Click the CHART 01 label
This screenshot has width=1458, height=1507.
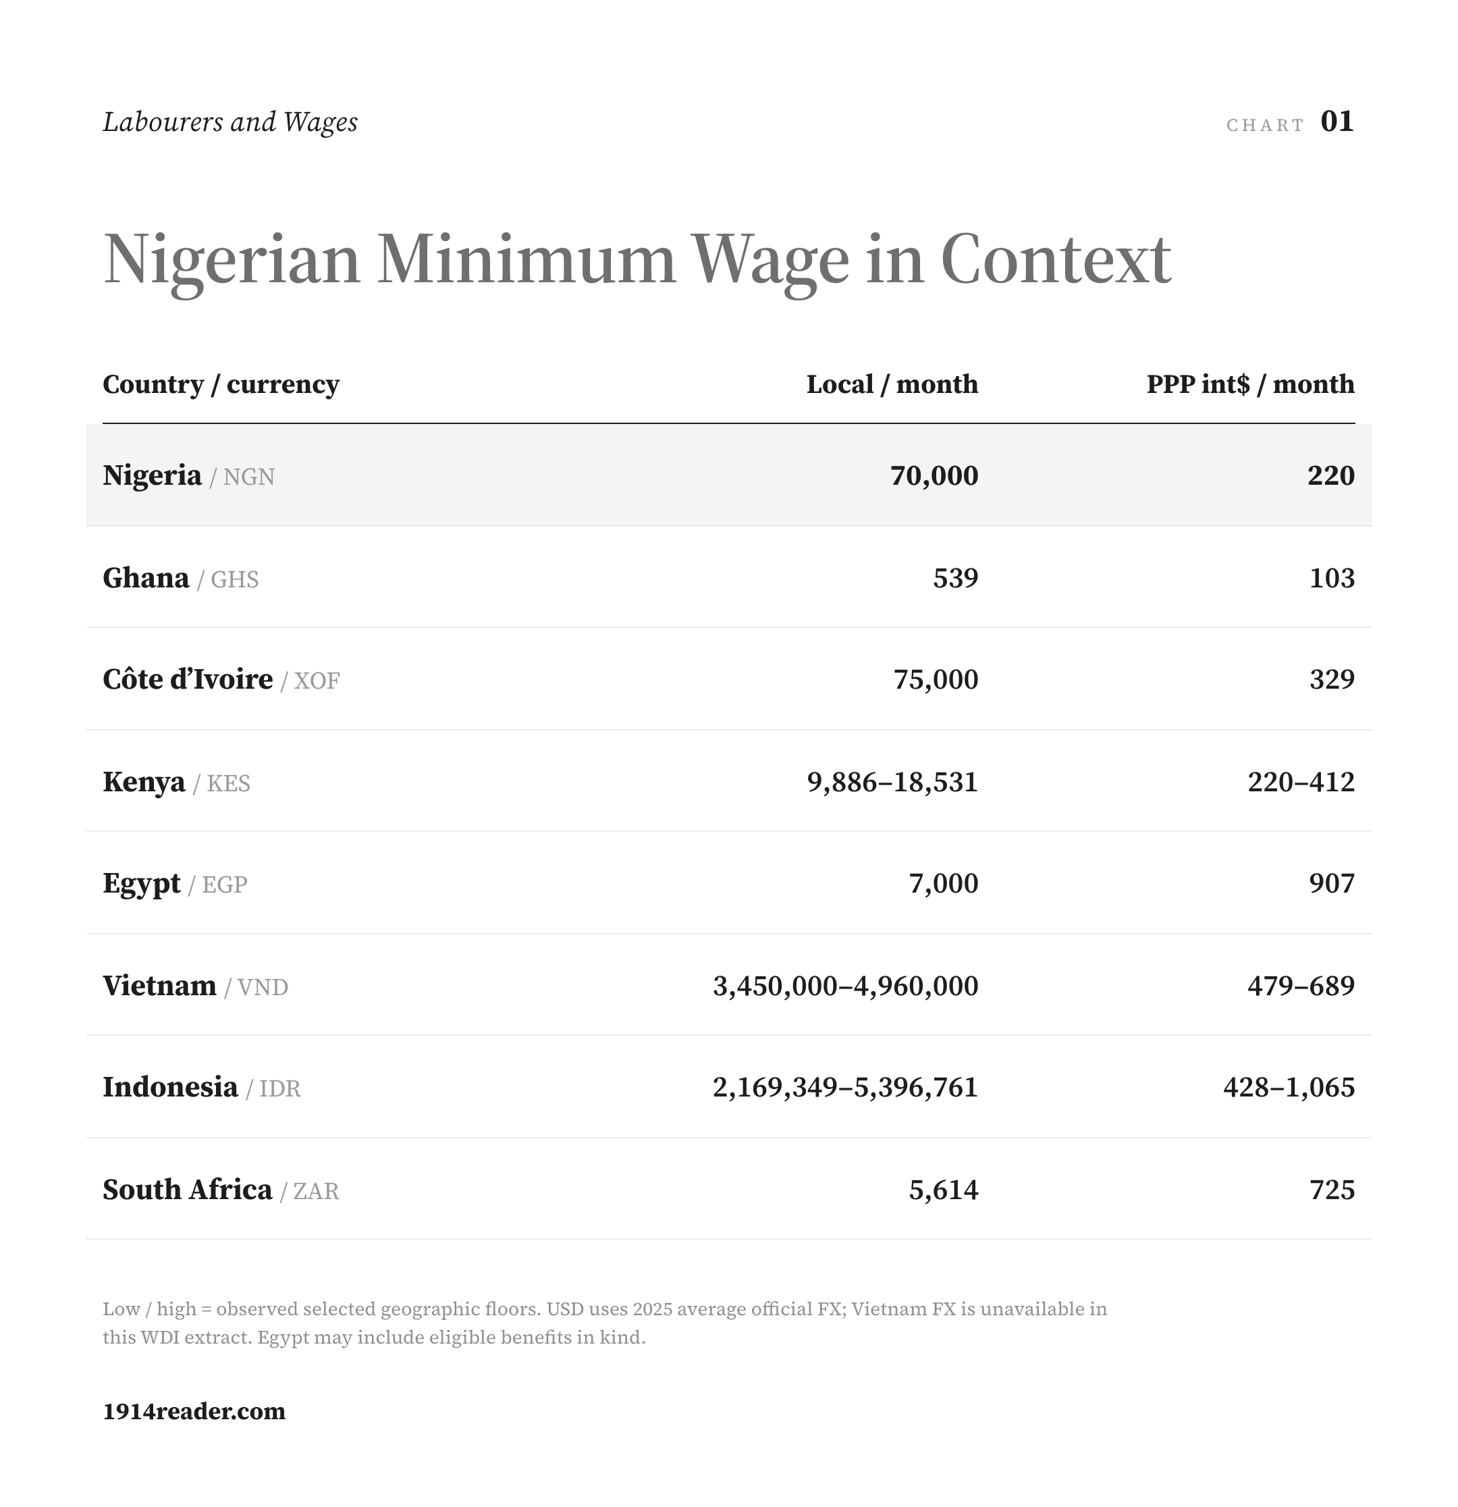point(1290,122)
